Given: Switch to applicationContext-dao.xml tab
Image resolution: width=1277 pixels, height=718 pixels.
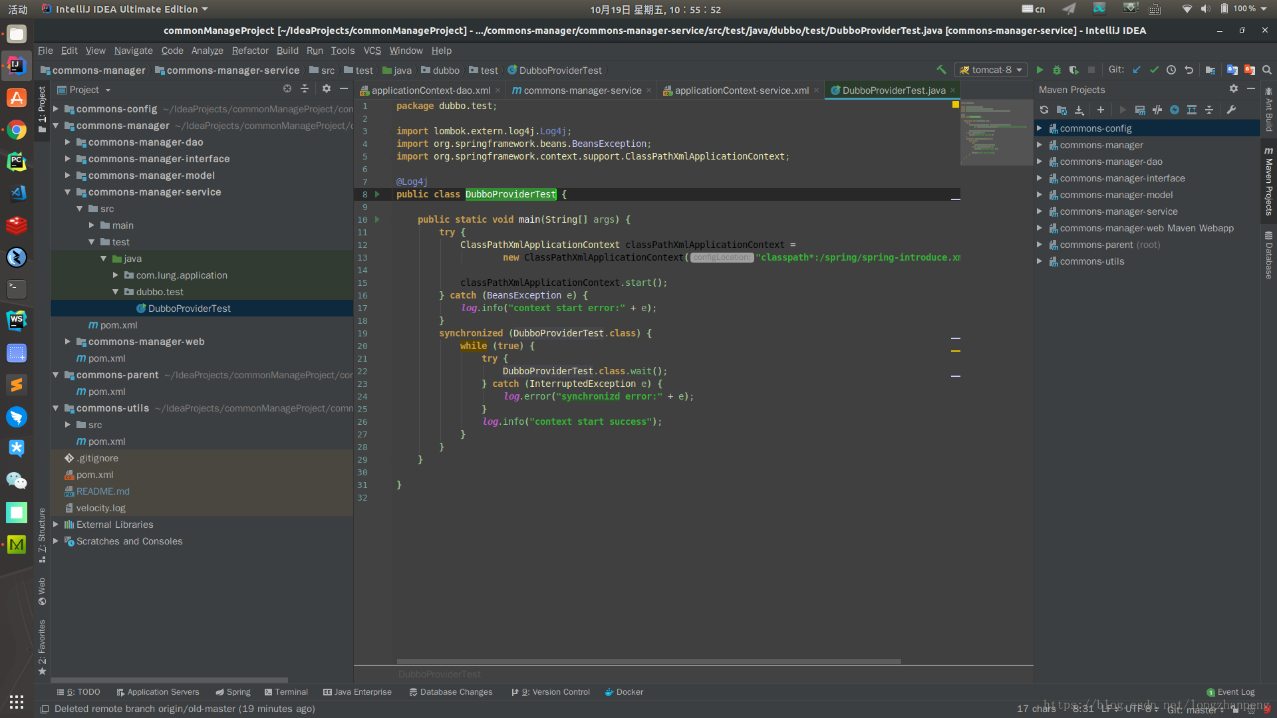Looking at the screenshot, I should [430, 90].
